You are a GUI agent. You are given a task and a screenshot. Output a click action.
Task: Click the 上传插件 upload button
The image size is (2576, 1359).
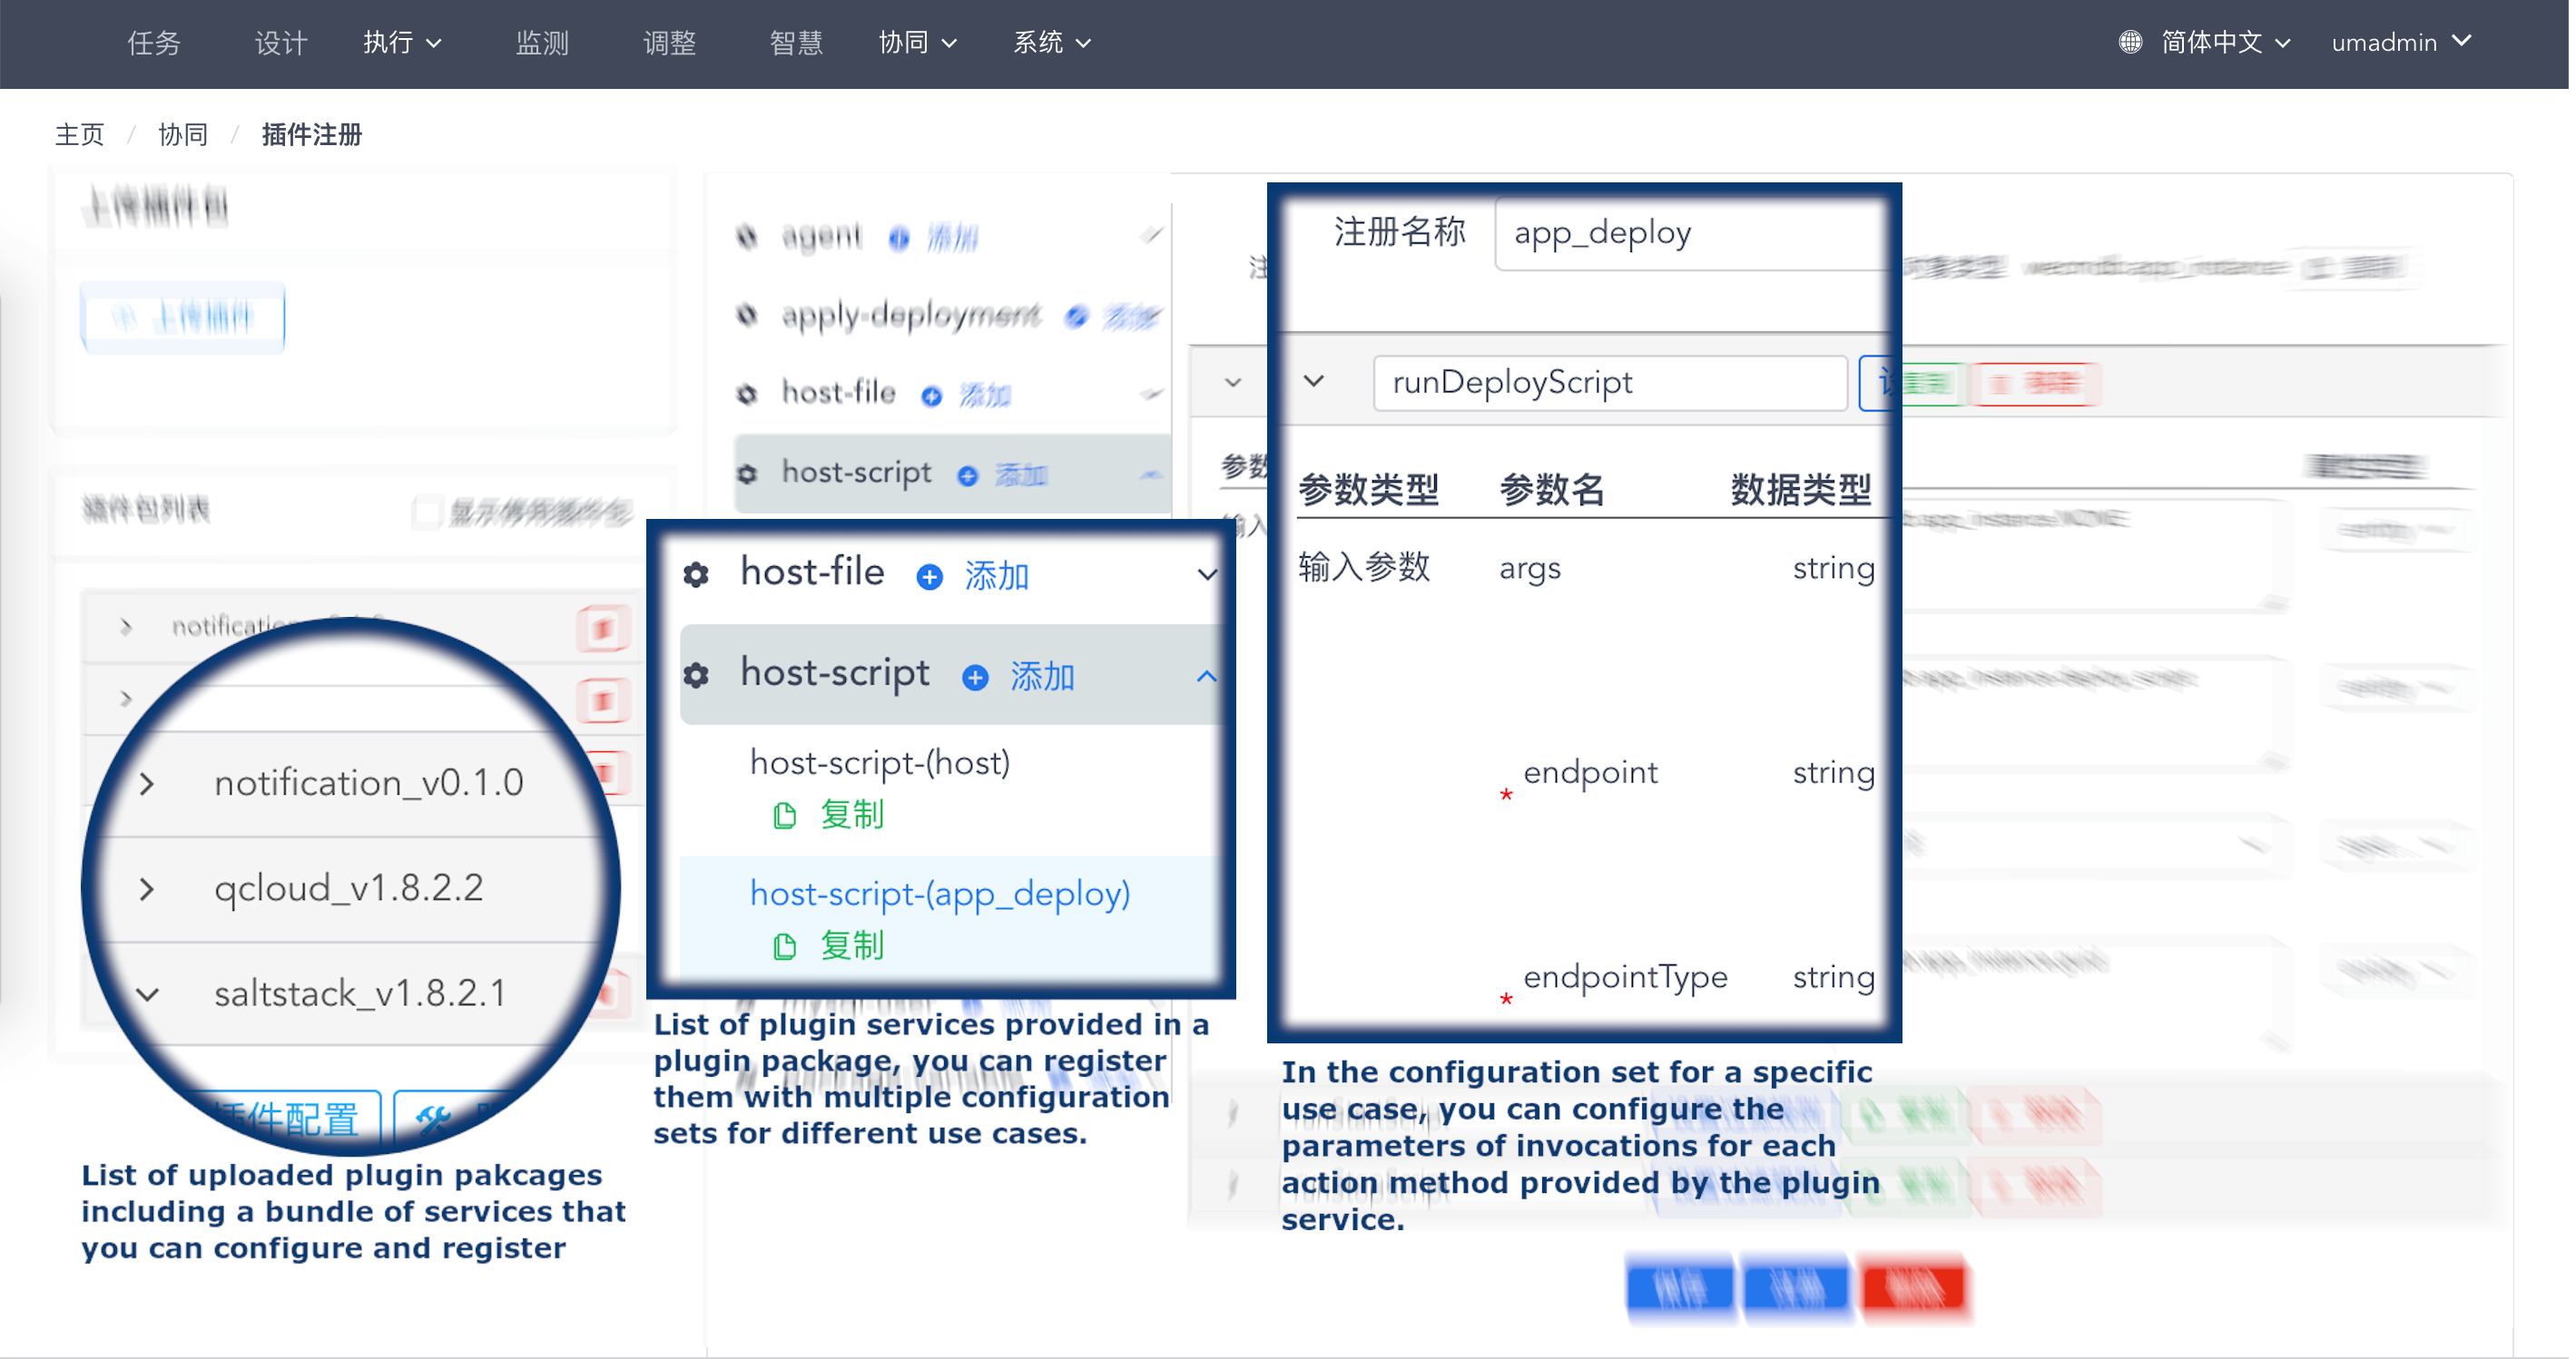click(182, 318)
